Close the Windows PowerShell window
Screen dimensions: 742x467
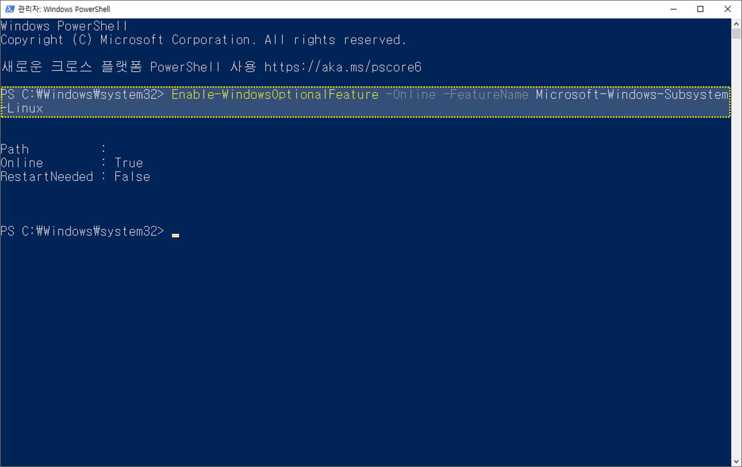pyautogui.click(x=728, y=9)
